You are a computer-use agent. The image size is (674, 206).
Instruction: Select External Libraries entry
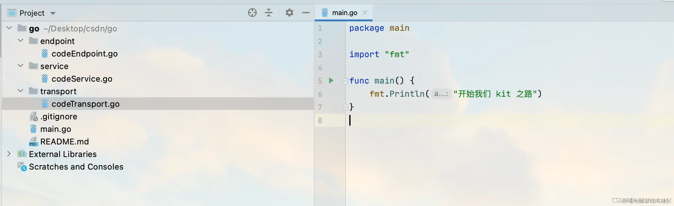point(63,154)
